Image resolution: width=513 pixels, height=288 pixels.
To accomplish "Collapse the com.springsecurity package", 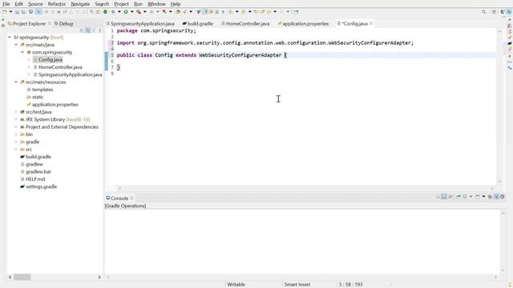I will pos(22,52).
